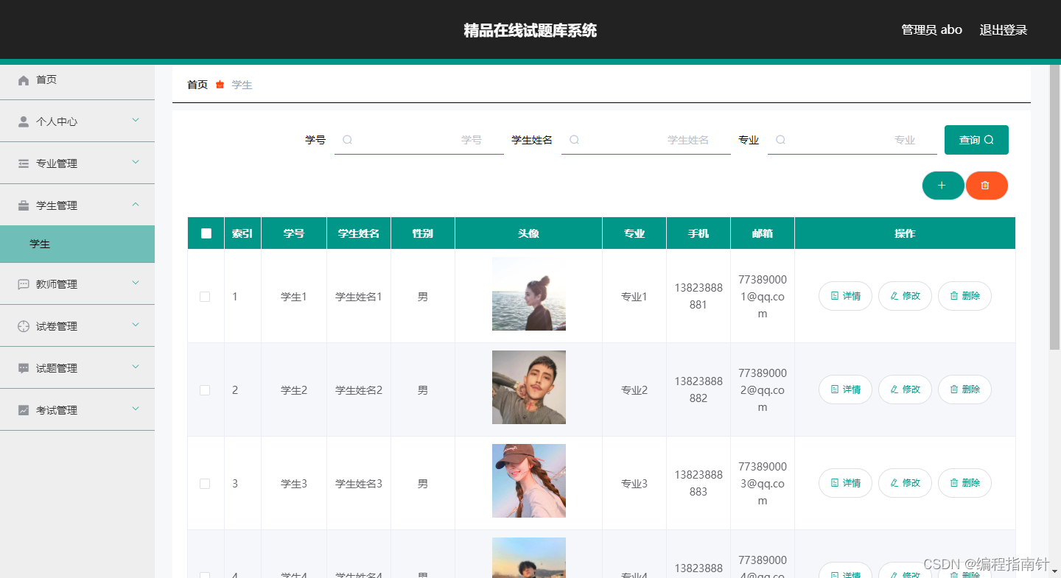This screenshot has height=578, width=1061.
Task: Check the select-all checkbox in the table header
Action: 205,233
